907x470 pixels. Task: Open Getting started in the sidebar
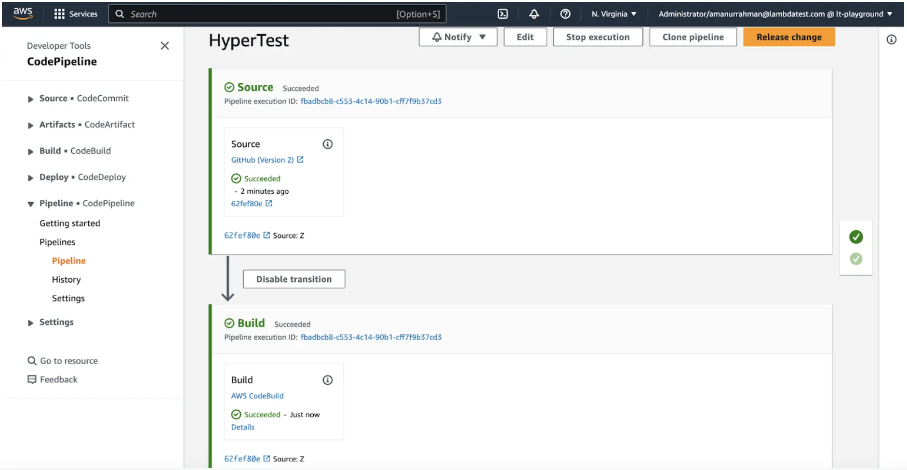coord(70,223)
